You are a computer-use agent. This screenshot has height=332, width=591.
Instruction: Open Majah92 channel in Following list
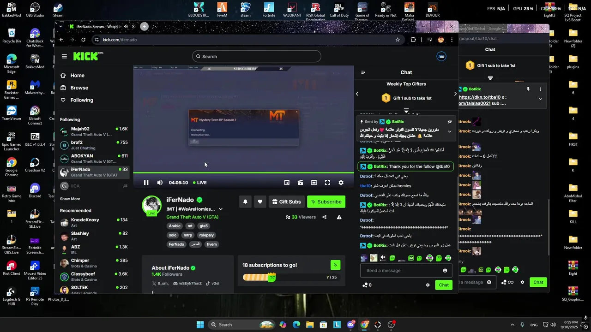pos(94,131)
